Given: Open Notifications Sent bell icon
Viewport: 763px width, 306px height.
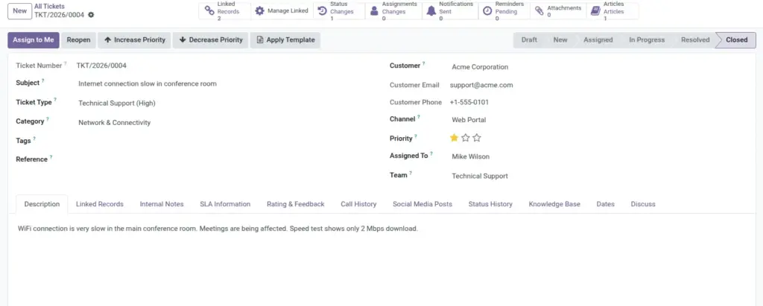Looking at the screenshot, I should (x=431, y=10).
